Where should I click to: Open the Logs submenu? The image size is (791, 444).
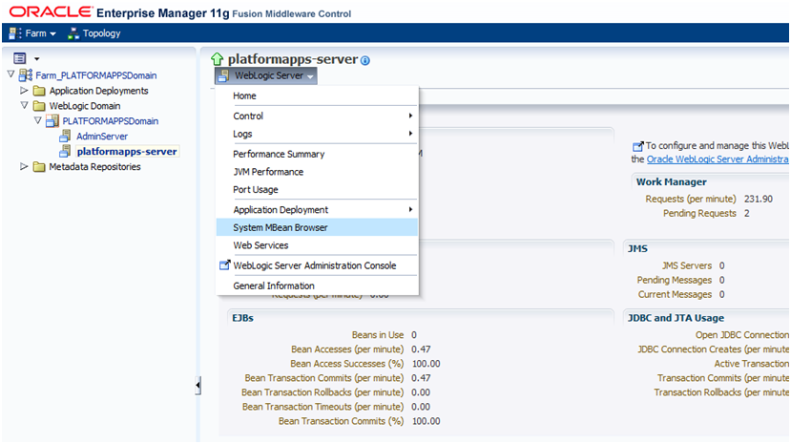tap(317, 134)
